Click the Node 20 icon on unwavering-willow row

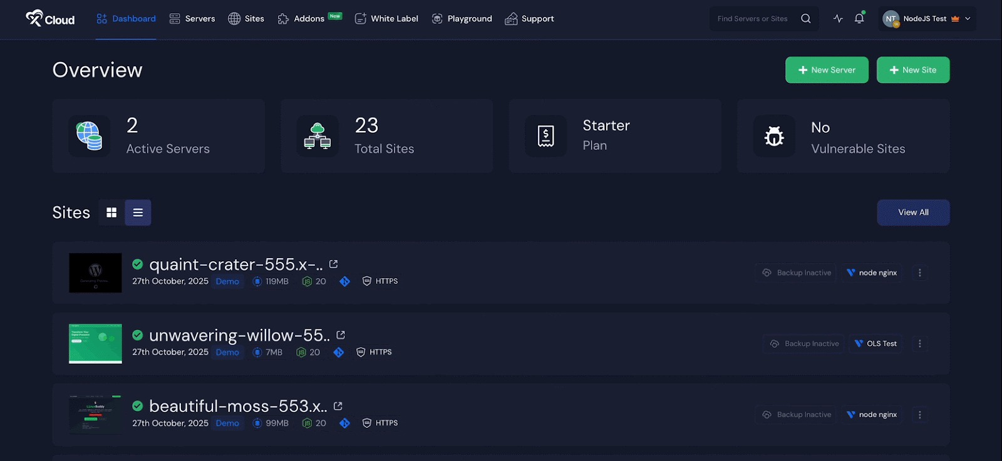[301, 352]
